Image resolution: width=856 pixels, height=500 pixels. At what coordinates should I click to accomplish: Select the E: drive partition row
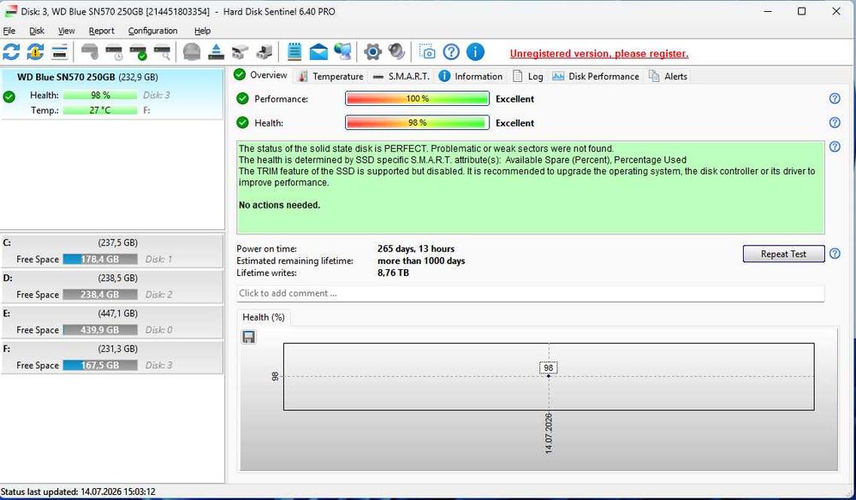112,321
